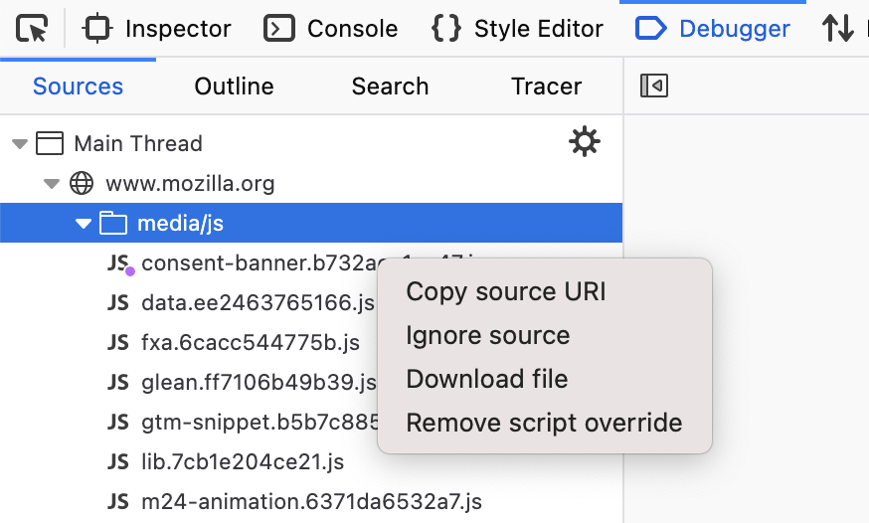Open the Network panel arrows icon

point(837,28)
